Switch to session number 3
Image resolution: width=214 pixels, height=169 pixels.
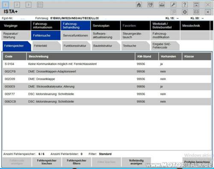click(x=28, y=5)
